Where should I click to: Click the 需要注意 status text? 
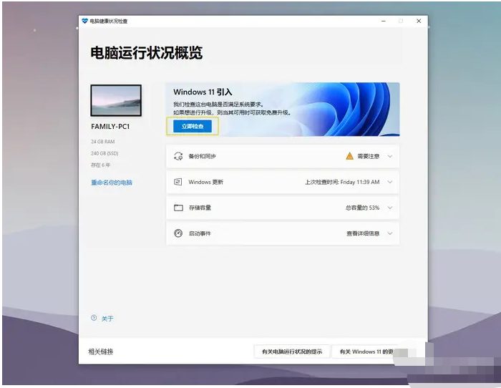click(x=368, y=156)
